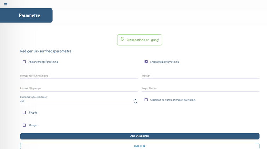Click the Parametre header tab
The width and height of the screenshot is (267, 149).
(29, 15)
